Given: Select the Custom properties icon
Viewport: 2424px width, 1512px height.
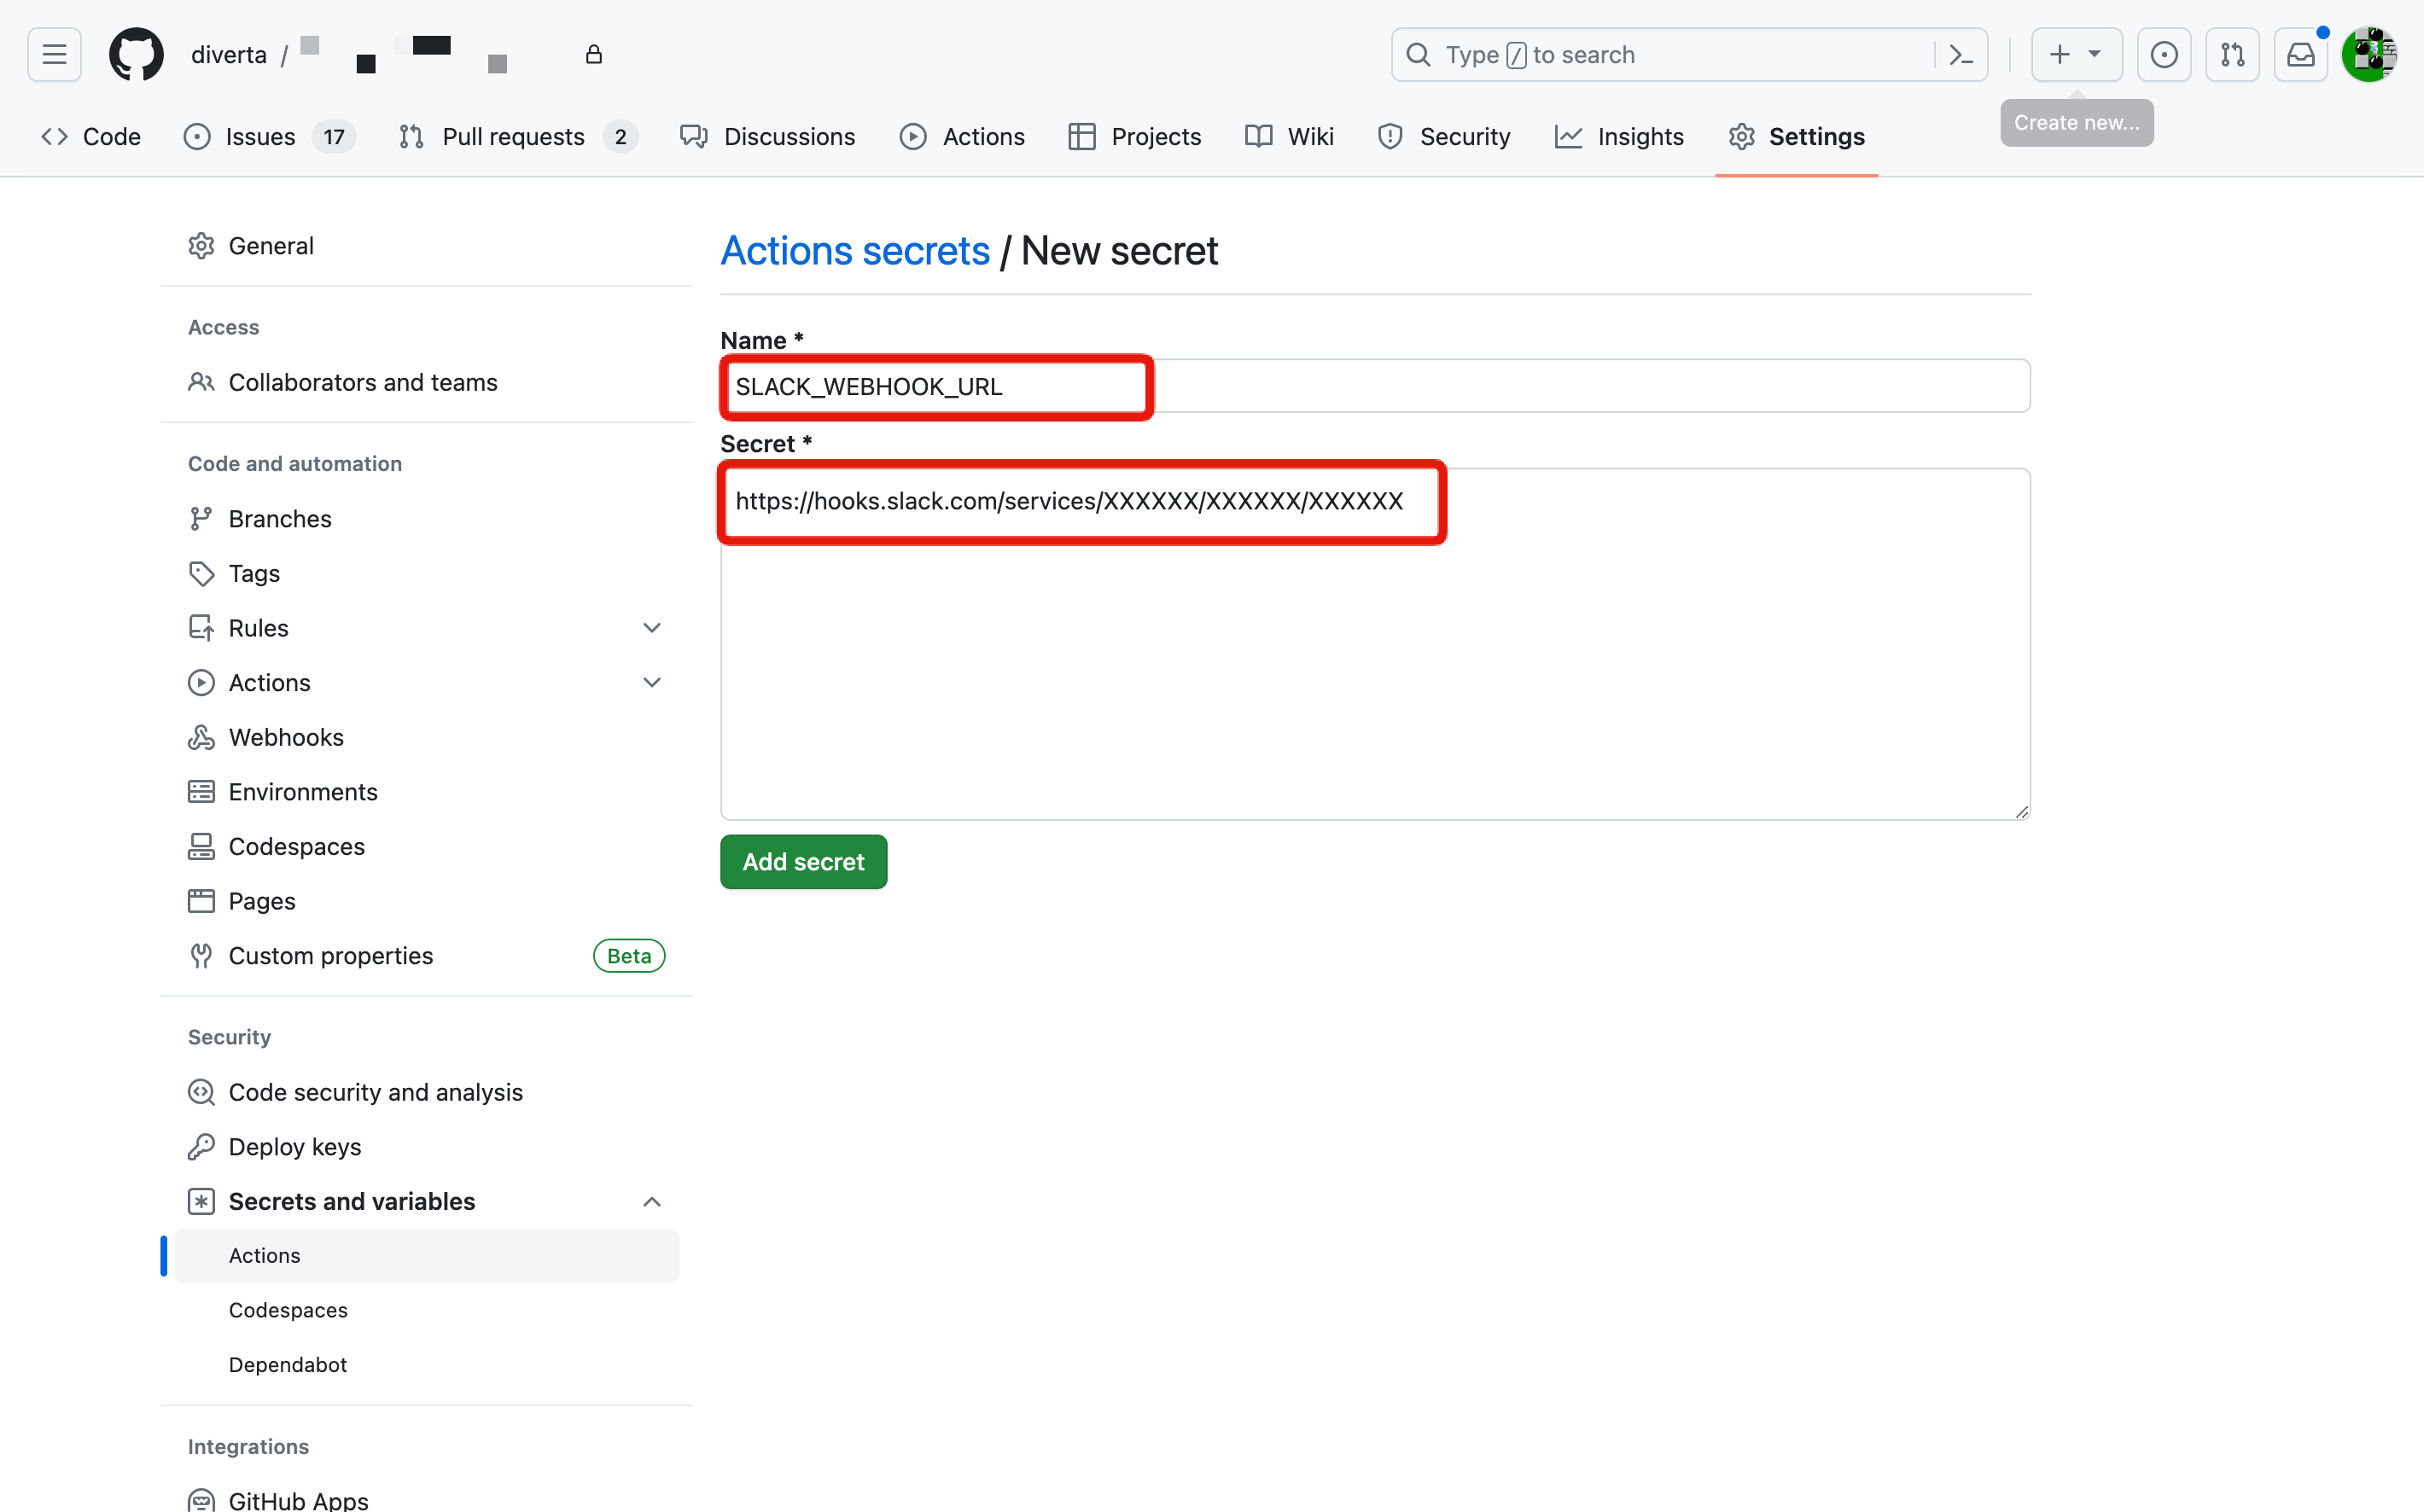Looking at the screenshot, I should 201,955.
